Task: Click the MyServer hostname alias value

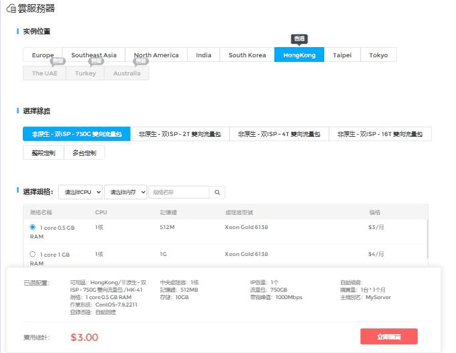Action: 378,297
